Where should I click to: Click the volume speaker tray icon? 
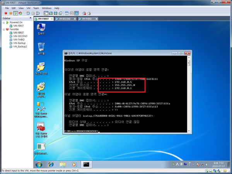[x=207, y=165]
